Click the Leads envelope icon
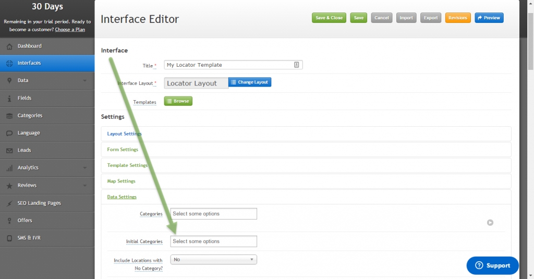The image size is (534, 279). (x=9, y=151)
